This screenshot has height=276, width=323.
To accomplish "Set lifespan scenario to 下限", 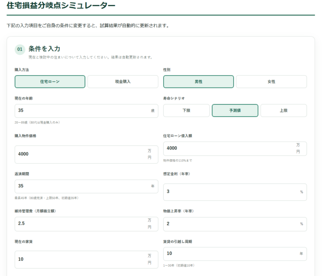I will (x=186, y=111).
